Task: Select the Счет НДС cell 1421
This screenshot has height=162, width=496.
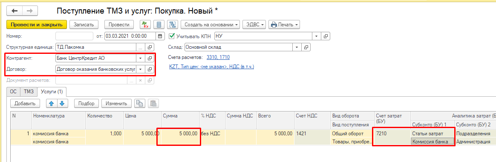Action: (x=312, y=134)
